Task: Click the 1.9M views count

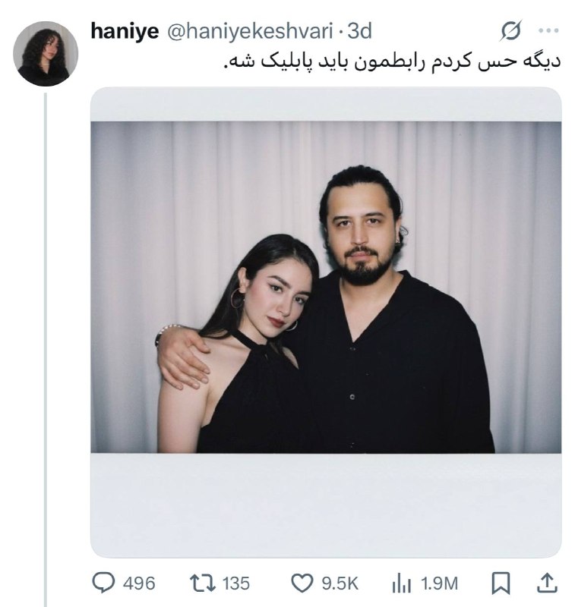Action: click(440, 583)
